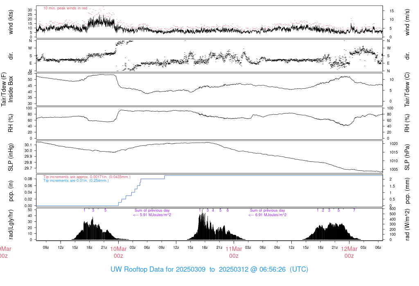Screen dimensions: 419x286
Task: Click the '200' radiation tick value
Action: (x=393, y=230)
